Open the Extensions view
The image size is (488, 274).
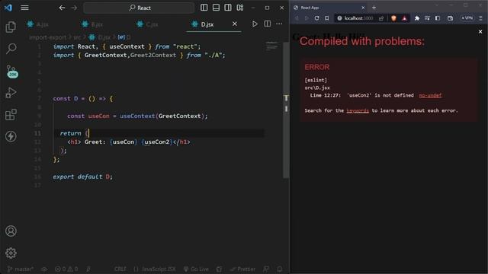[x=11, y=115]
